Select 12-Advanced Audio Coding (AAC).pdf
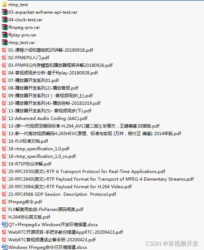This screenshot has width=204, height=250. [x=48, y=118]
